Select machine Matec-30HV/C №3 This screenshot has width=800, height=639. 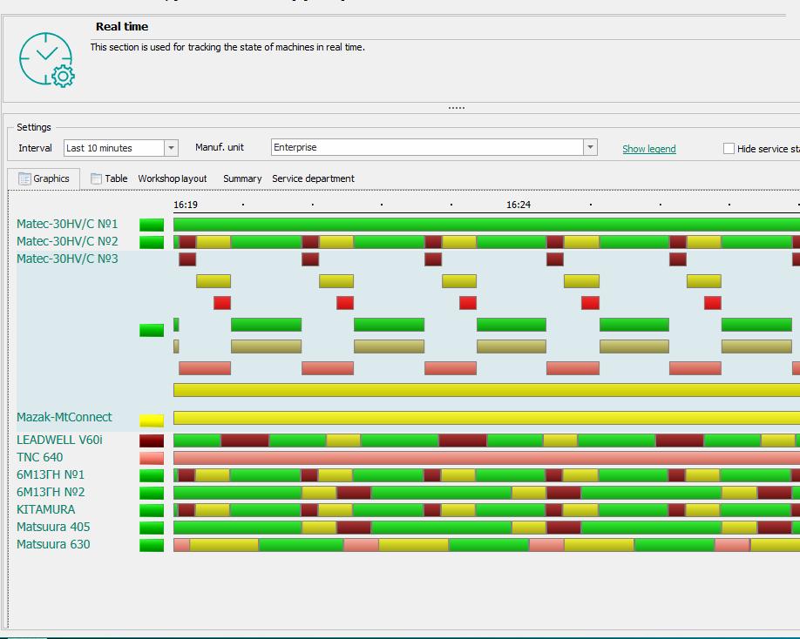point(67,259)
